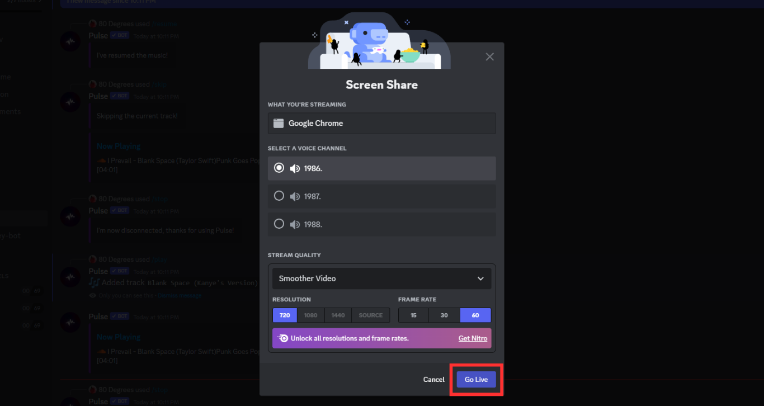Select the 1987. voice channel radio button
The image size is (764, 406).
click(x=279, y=196)
